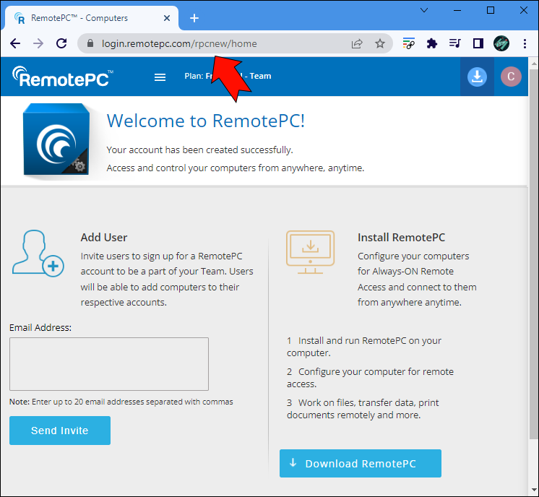This screenshot has width=539, height=497.
Task: Click the RemotePC logo in the header
Action: [x=63, y=77]
